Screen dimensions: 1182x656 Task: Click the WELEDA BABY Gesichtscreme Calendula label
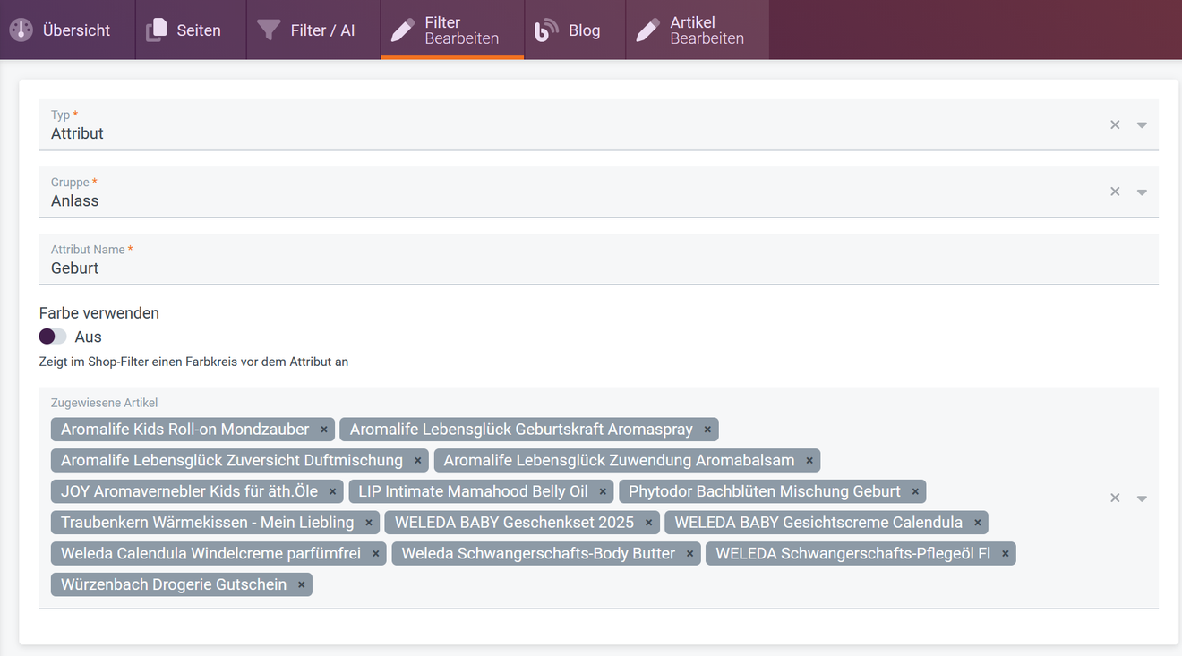tap(818, 523)
